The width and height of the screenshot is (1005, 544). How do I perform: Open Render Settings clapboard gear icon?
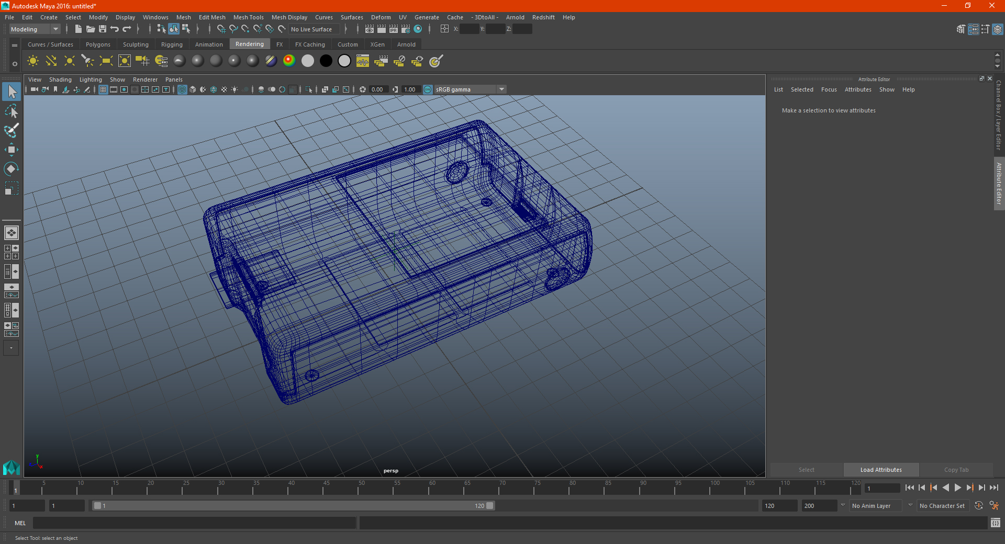(x=406, y=29)
